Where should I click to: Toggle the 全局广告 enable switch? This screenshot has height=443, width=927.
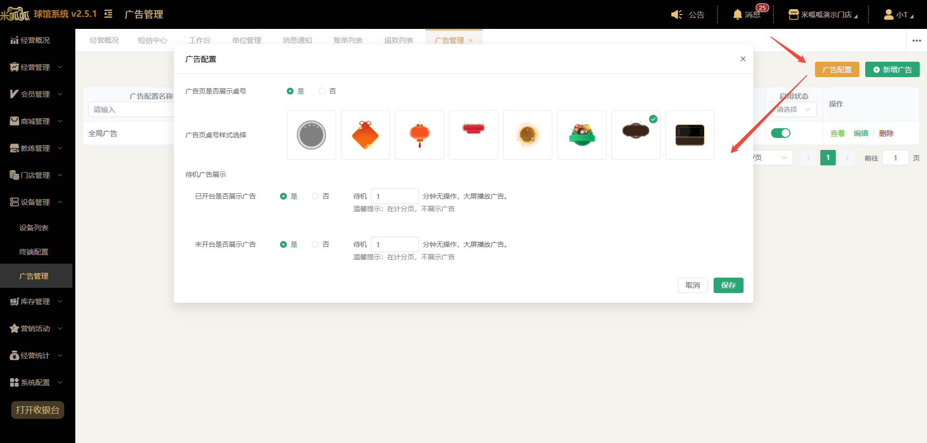781,133
